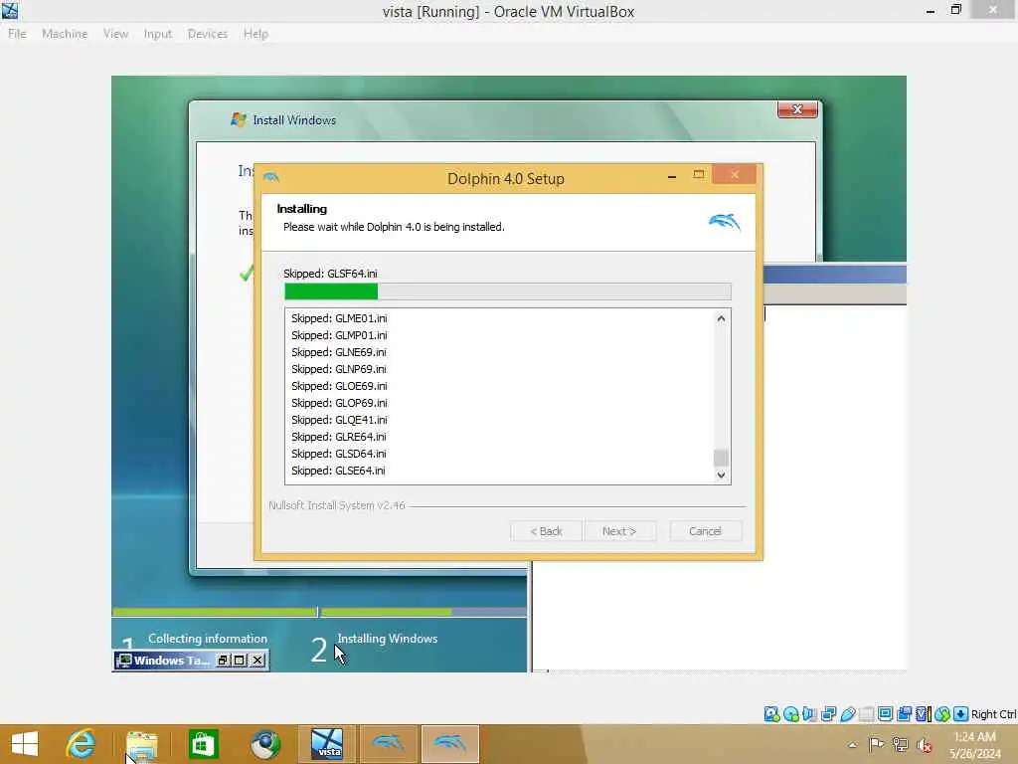Switch to the second Dolphin taskbar item
1018x764 pixels.
(450, 744)
